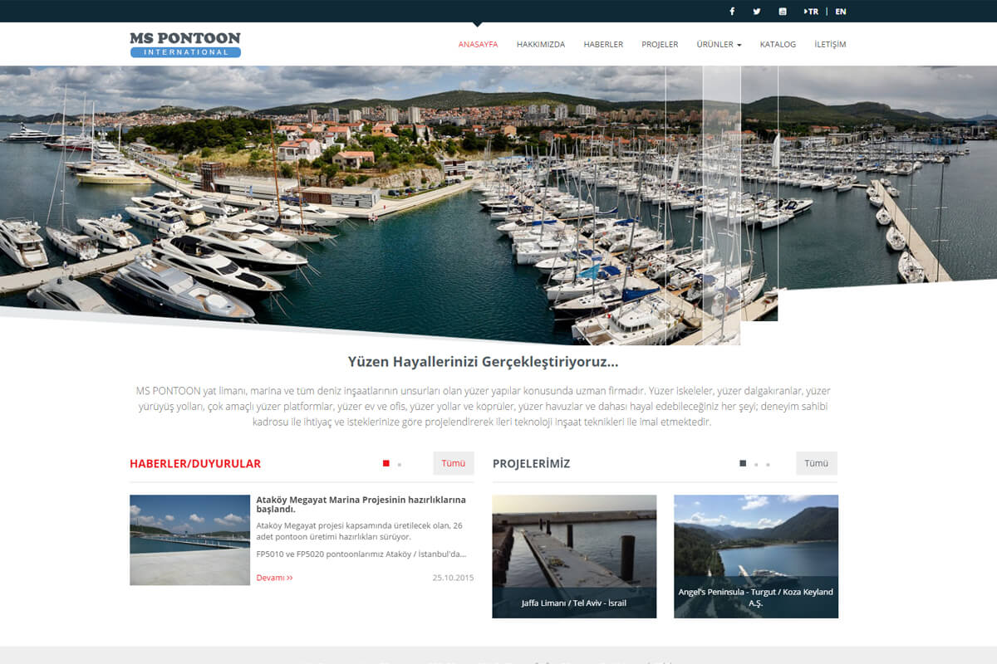This screenshot has width=997, height=664.
Task: Open the KATALOG menu item
Action: tap(778, 45)
